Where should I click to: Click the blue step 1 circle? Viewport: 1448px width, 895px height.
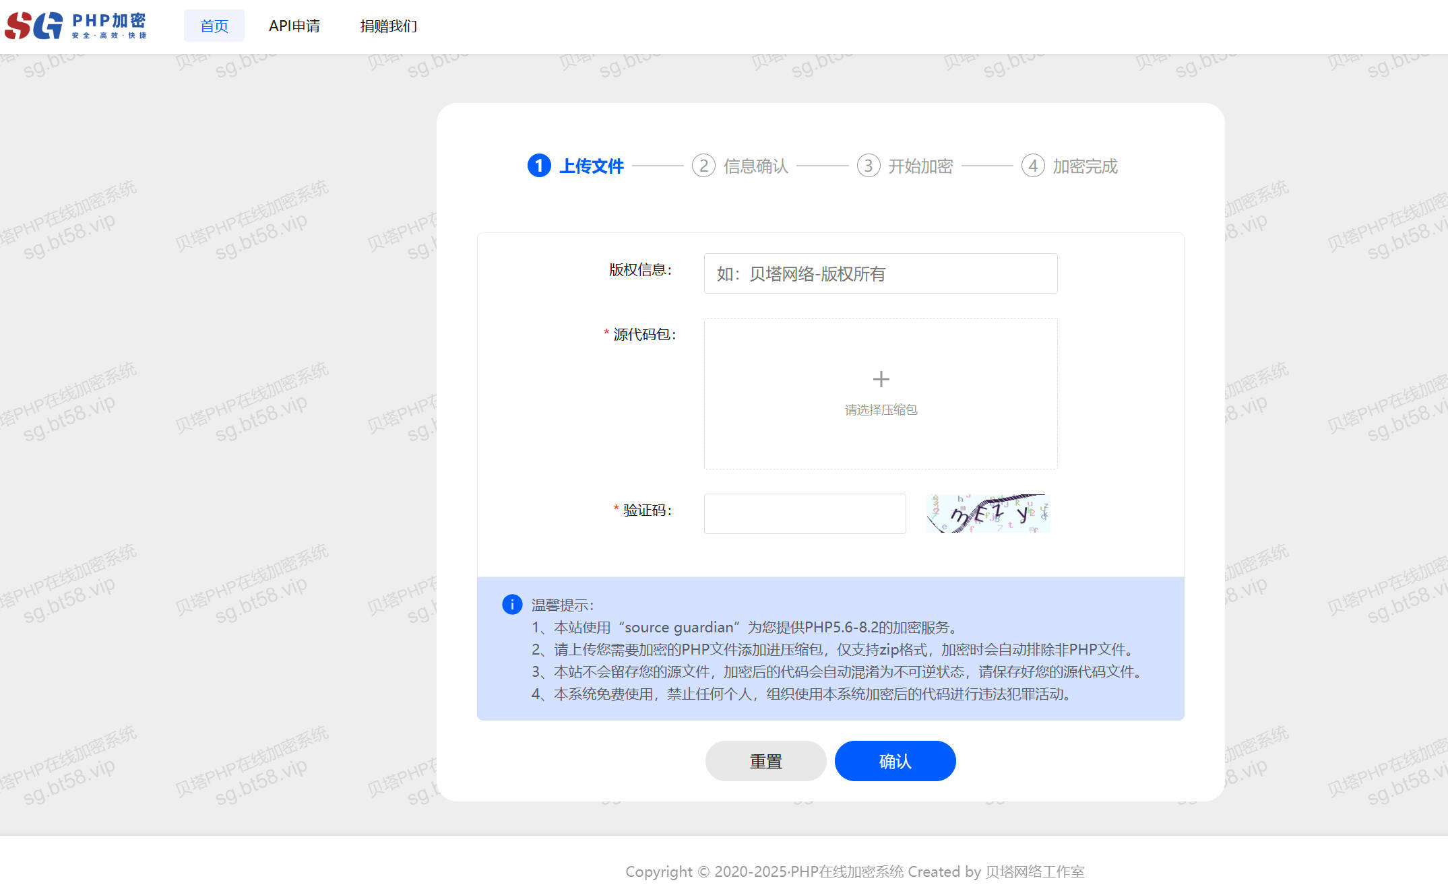tap(539, 166)
